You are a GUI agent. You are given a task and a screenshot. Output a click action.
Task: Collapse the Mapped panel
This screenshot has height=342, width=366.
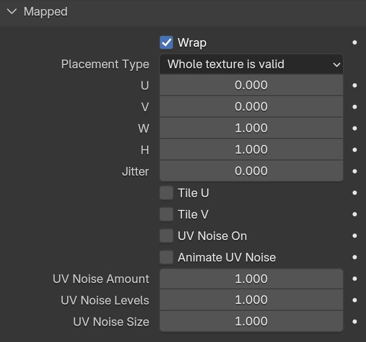point(12,11)
